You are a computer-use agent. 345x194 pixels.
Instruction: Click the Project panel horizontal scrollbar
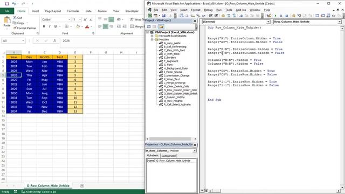tap(170, 139)
